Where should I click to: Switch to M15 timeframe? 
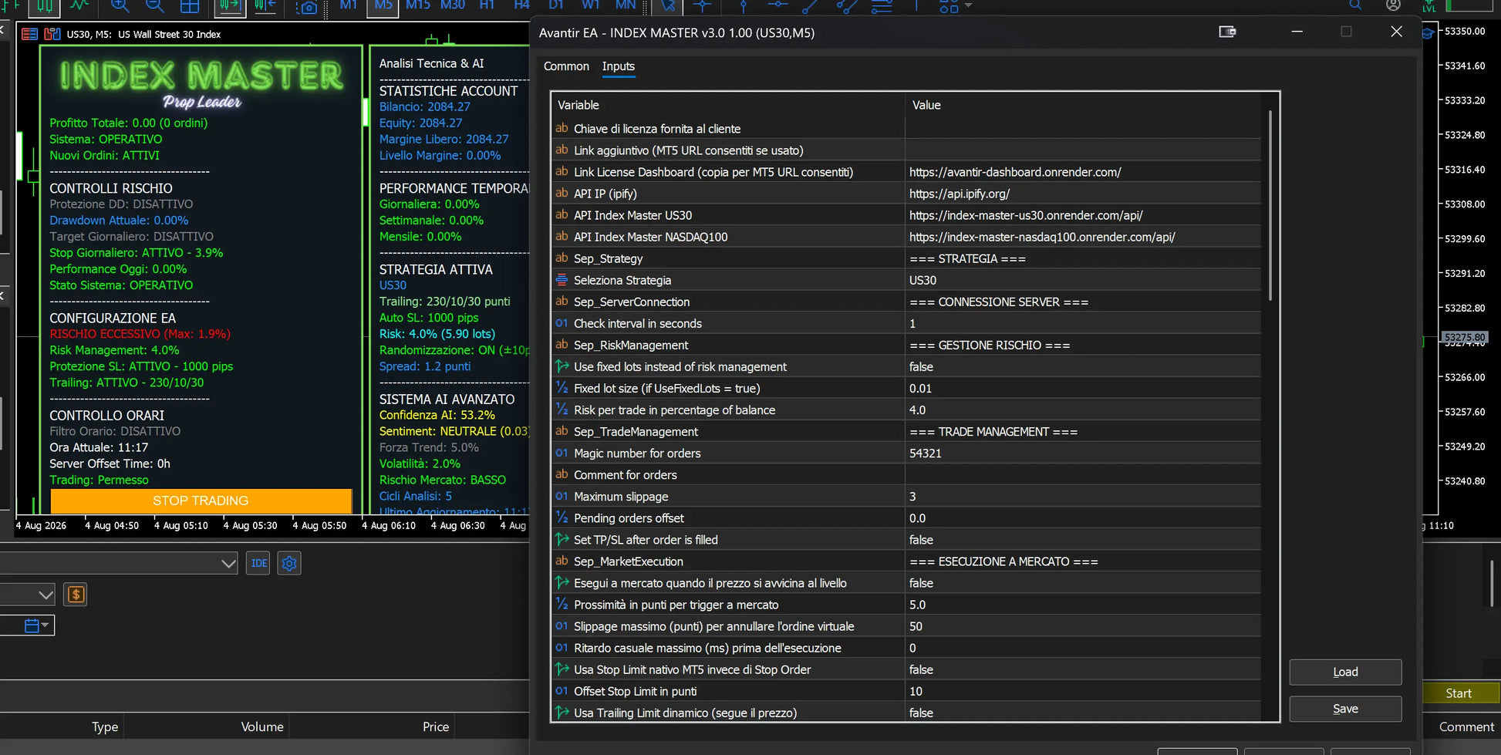coord(417,5)
